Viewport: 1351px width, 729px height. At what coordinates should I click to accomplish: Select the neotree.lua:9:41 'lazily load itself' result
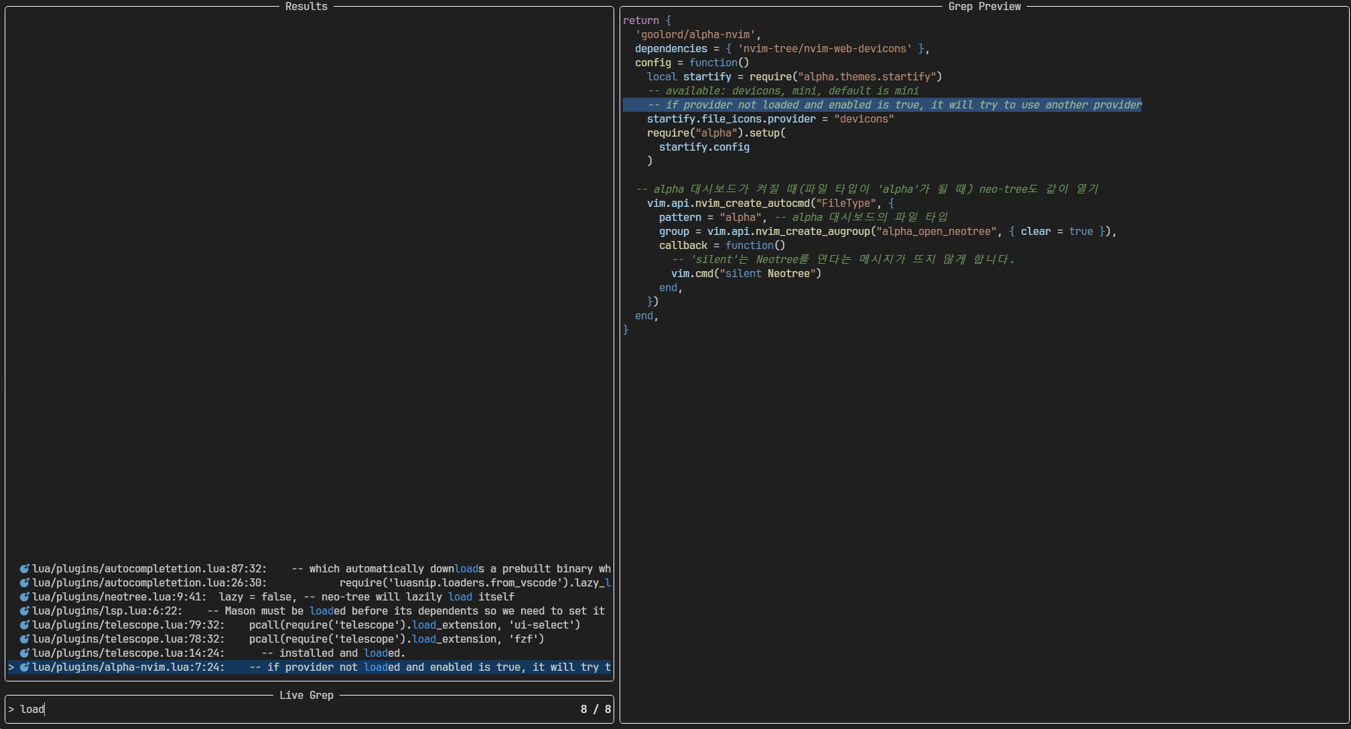[268, 597]
